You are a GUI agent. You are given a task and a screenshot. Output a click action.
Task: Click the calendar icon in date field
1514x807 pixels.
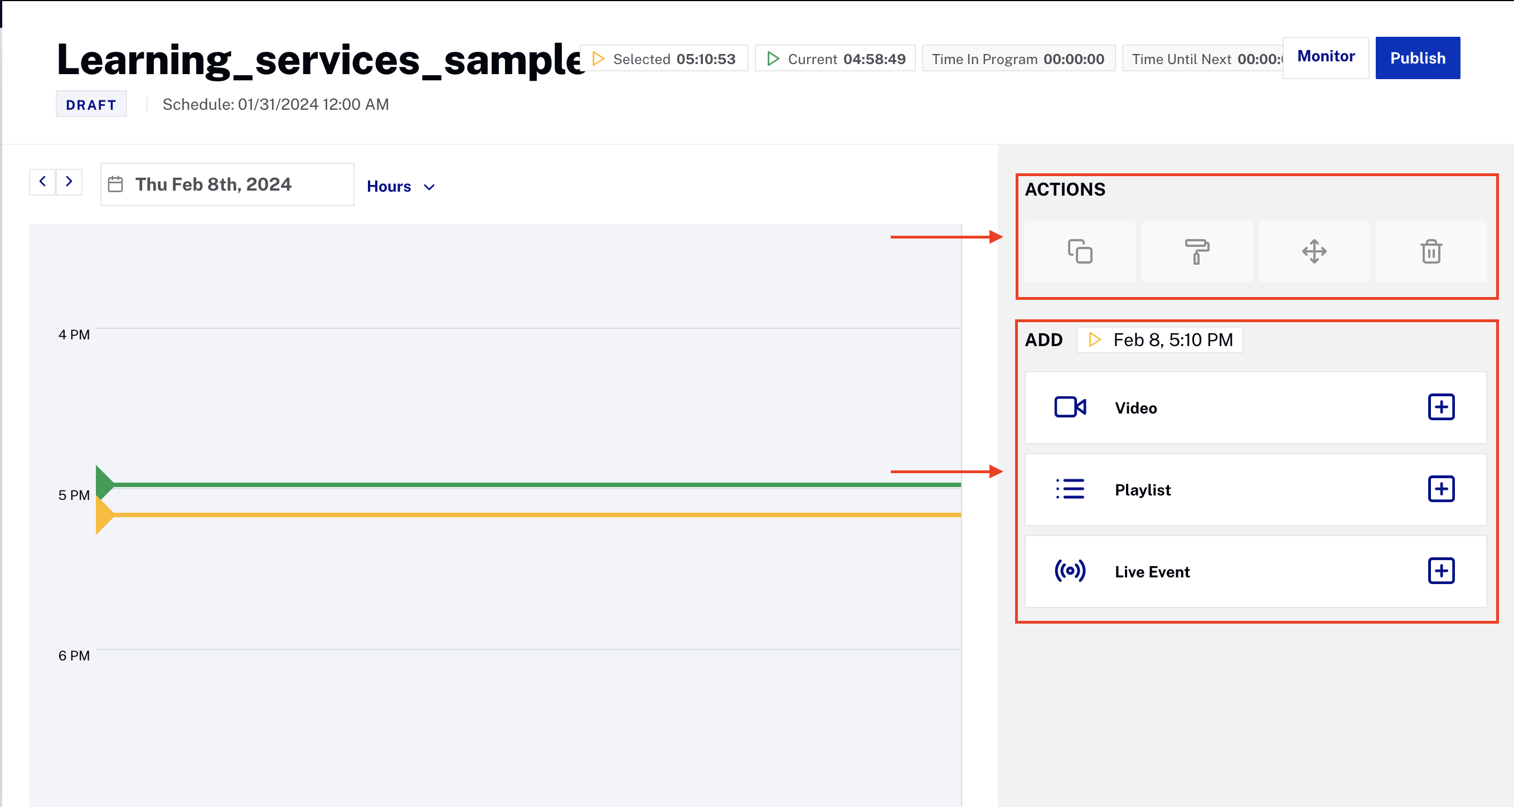coord(116,184)
